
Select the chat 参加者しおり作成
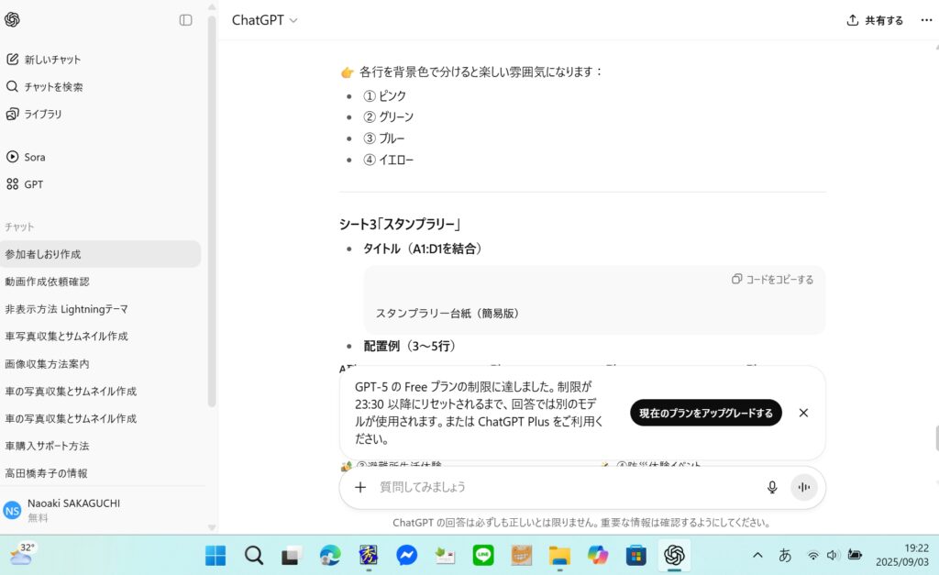pyautogui.click(x=101, y=254)
